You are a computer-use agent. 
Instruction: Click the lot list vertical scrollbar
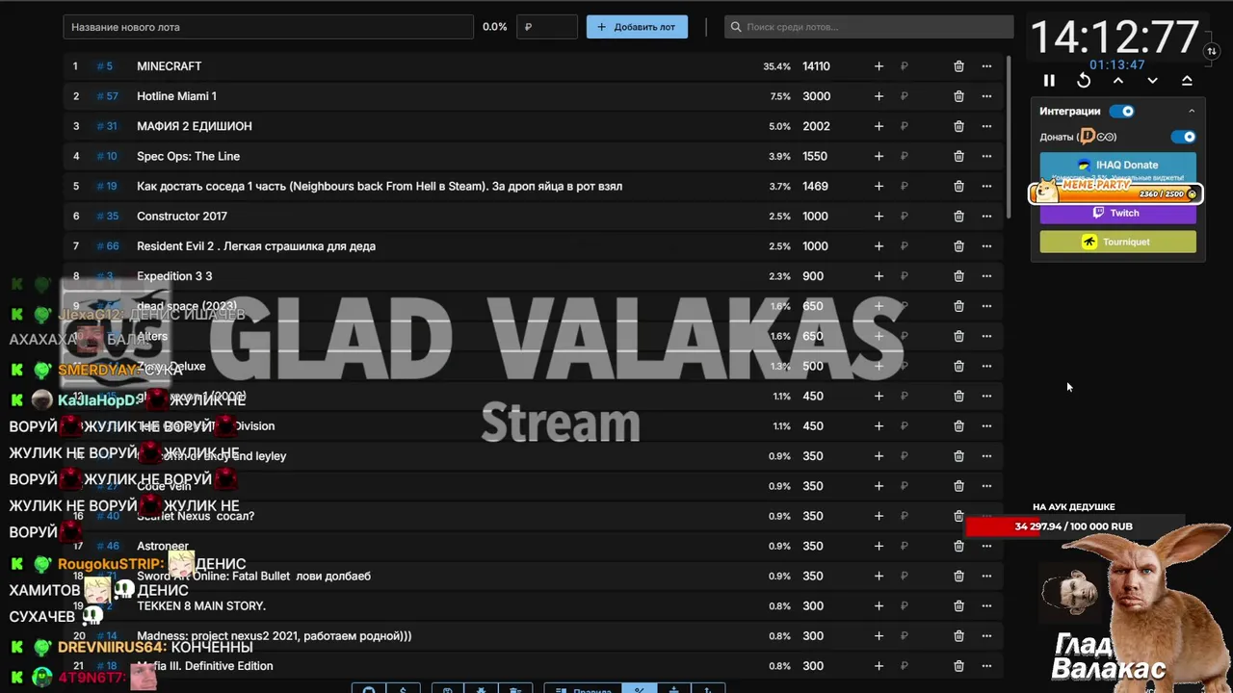1009,137
